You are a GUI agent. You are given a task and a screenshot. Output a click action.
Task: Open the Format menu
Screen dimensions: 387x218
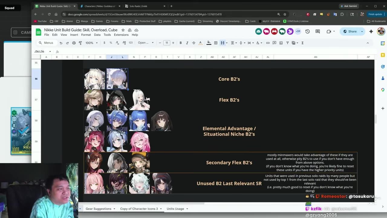point(86,35)
